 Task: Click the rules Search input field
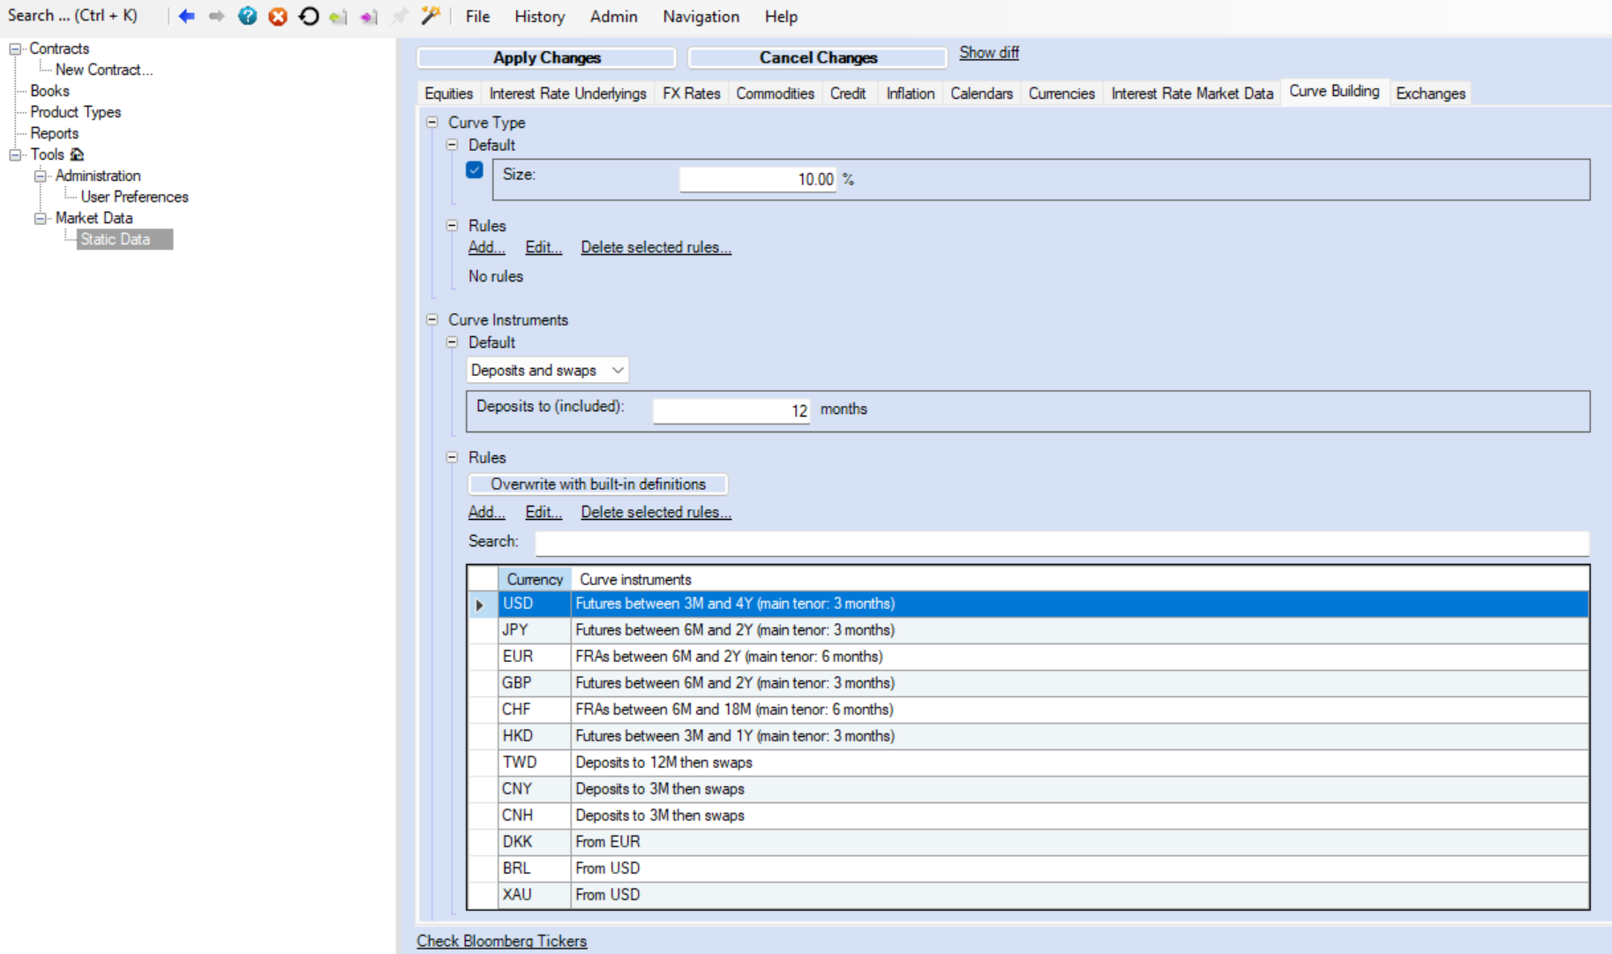[1061, 542]
